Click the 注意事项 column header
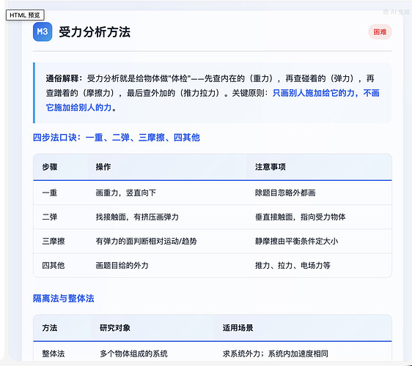The width and height of the screenshot is (412, 366). pos(271,167)
